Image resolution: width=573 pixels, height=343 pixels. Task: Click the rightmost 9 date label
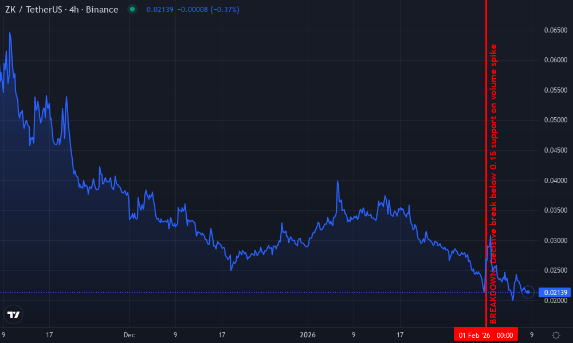531,335
